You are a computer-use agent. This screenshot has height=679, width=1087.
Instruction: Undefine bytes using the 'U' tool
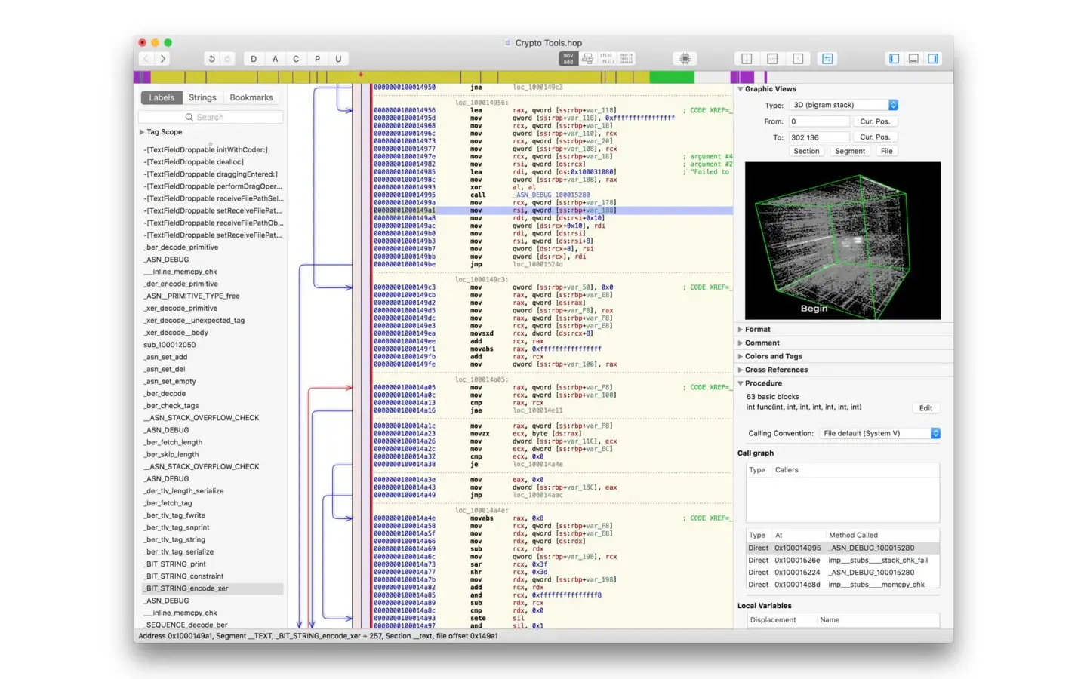coord(338,58)
